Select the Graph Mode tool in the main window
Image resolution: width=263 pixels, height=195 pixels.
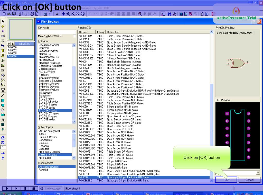click(3, 66)
